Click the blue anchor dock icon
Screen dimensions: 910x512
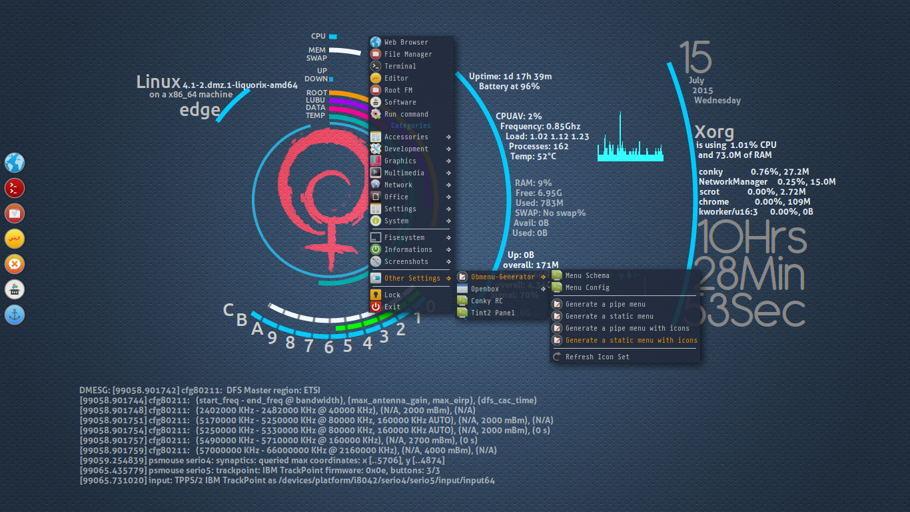[15, 315]
